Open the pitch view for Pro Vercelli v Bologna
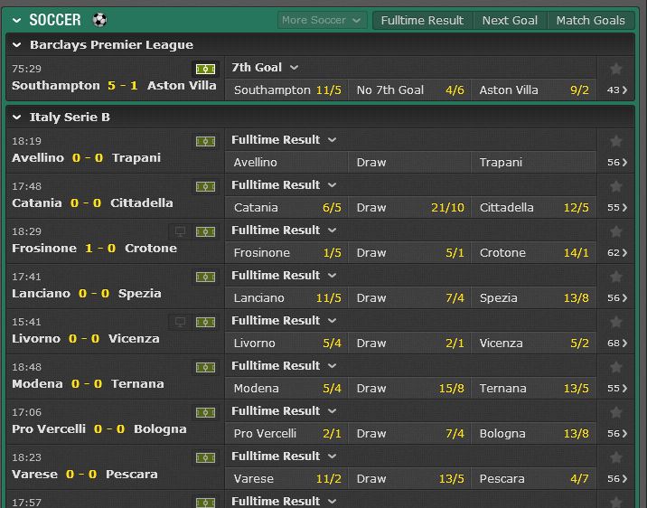The image size is (647, 508). (205, 413)
